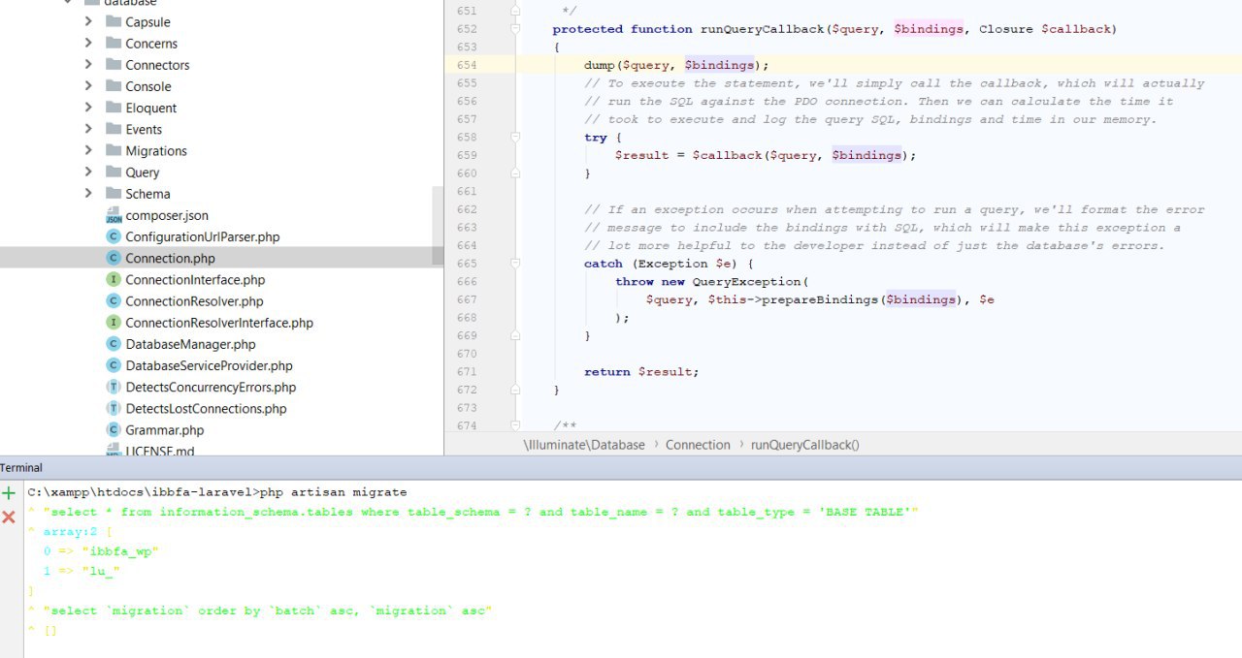Click the ConnectionInterface.php interface icon
This screenshot has height=658, width=1242.
click(114, 279)
